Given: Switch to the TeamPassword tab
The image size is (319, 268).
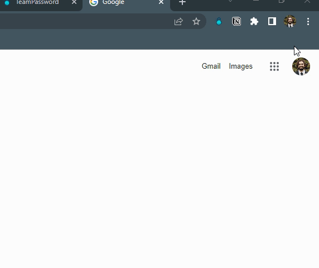Looking at the screenshot, I should click(x=37, y=2).
